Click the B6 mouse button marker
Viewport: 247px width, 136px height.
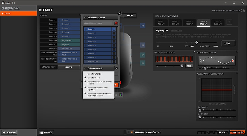(x=143, y=63)
